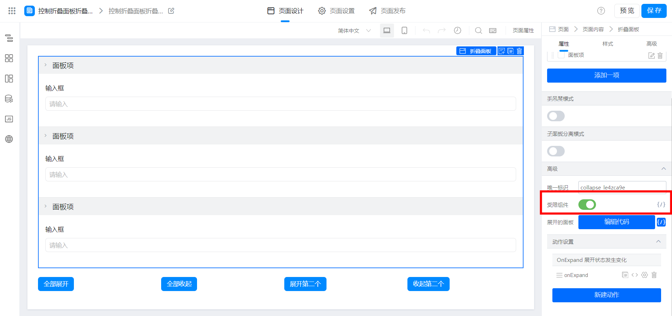Click the 预览 preview button
The height and width of the screenshot is (316, 672).
(627, 11)
